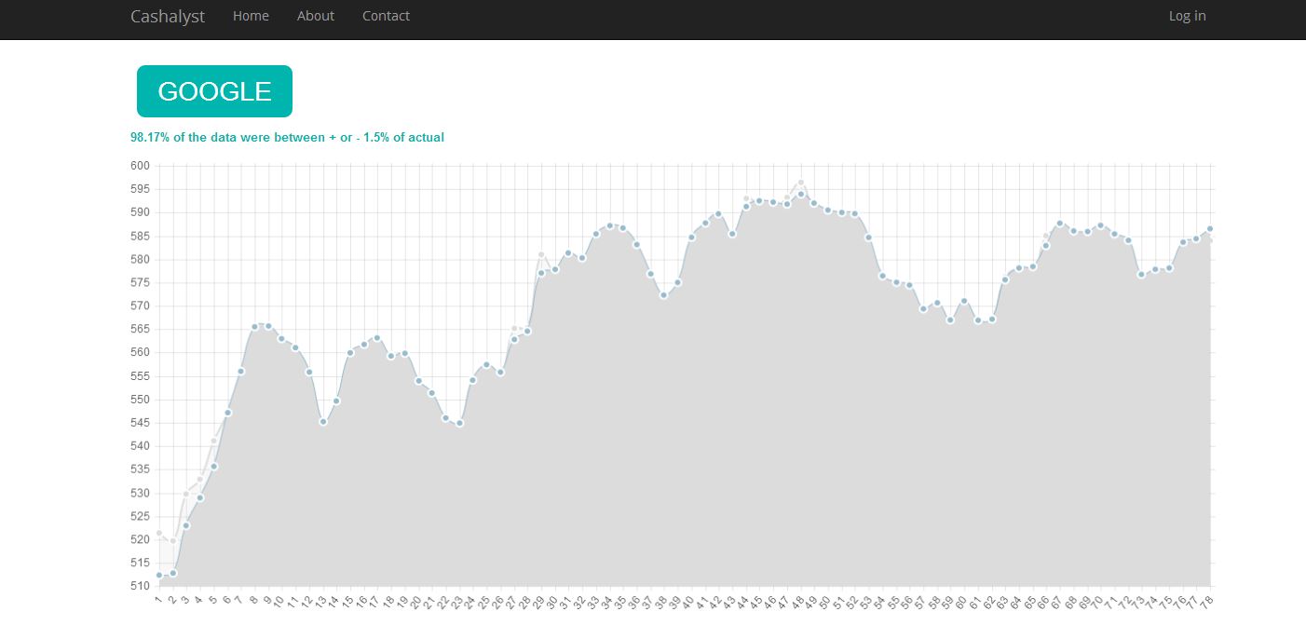Open the Contact page
Viewport: 1306px width, 625px height.
pos(386,16)
